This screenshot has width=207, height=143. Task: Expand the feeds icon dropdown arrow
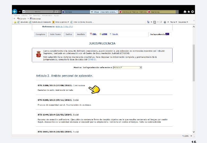click(x=158, y=22)
